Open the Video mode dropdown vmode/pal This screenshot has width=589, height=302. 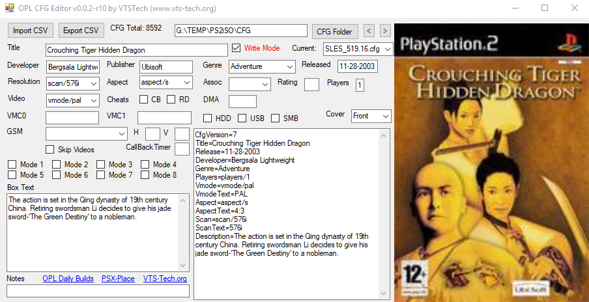[72, 100]
